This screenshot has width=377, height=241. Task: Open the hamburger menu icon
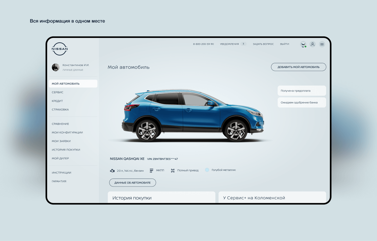tap(322, 44)
